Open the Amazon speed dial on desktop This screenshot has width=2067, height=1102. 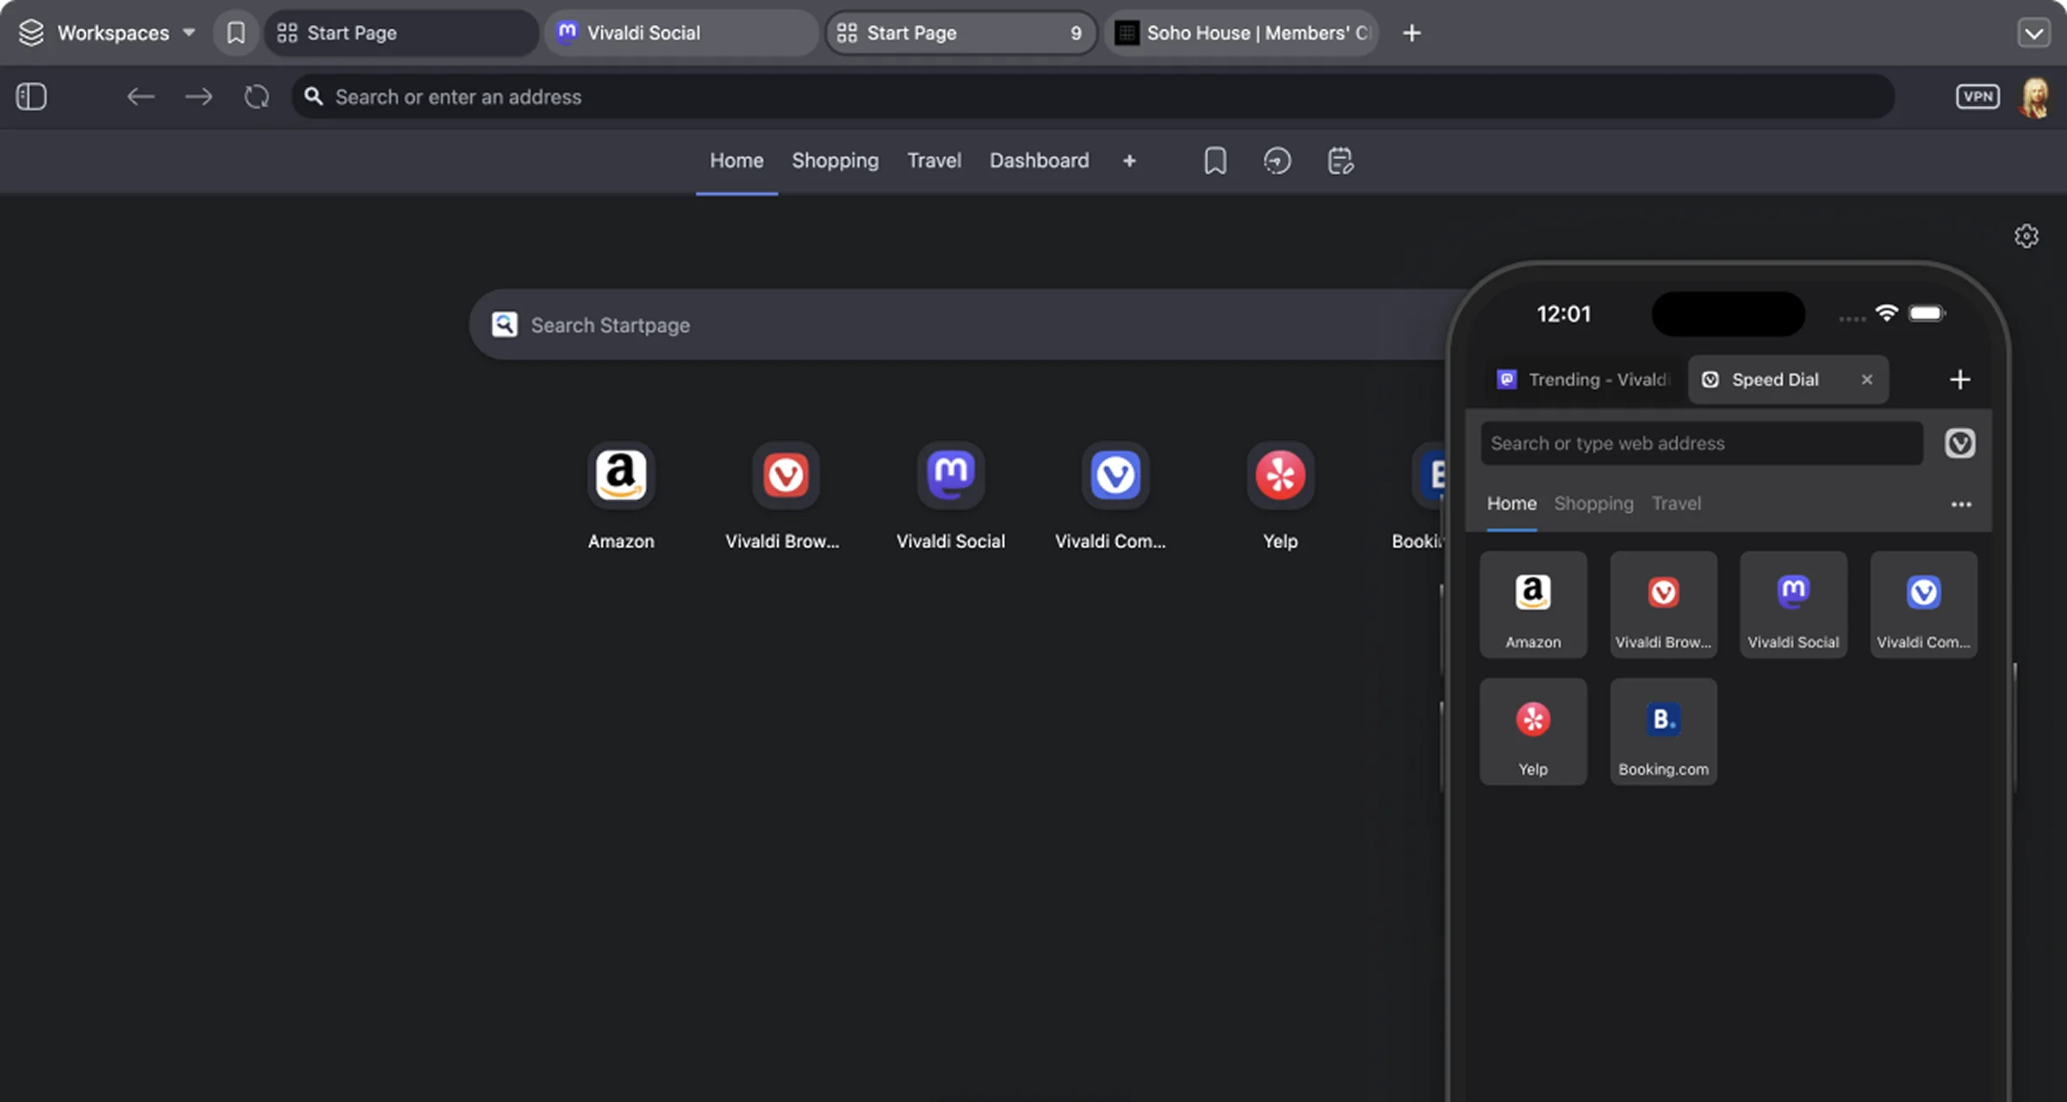click(620, 475)
